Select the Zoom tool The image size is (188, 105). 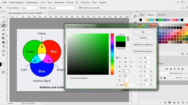[x=3, y=55]
